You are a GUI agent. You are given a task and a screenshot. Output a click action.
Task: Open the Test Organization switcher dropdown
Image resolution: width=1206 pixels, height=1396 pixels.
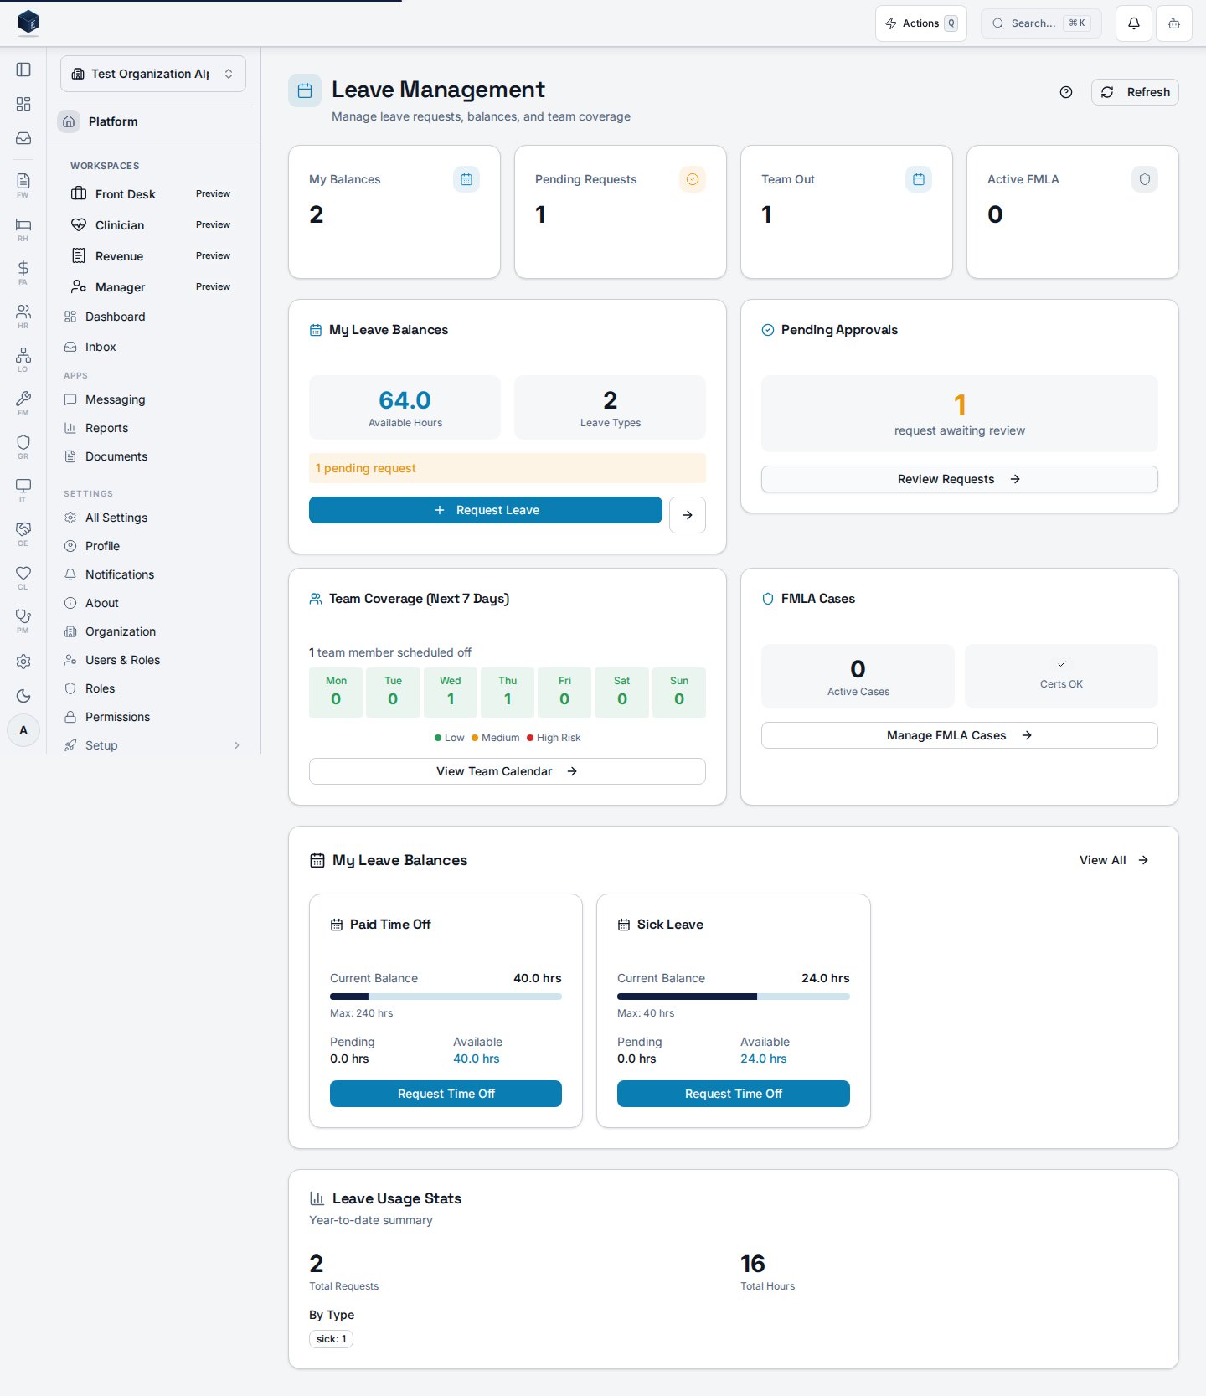click(x=153, y=74)
